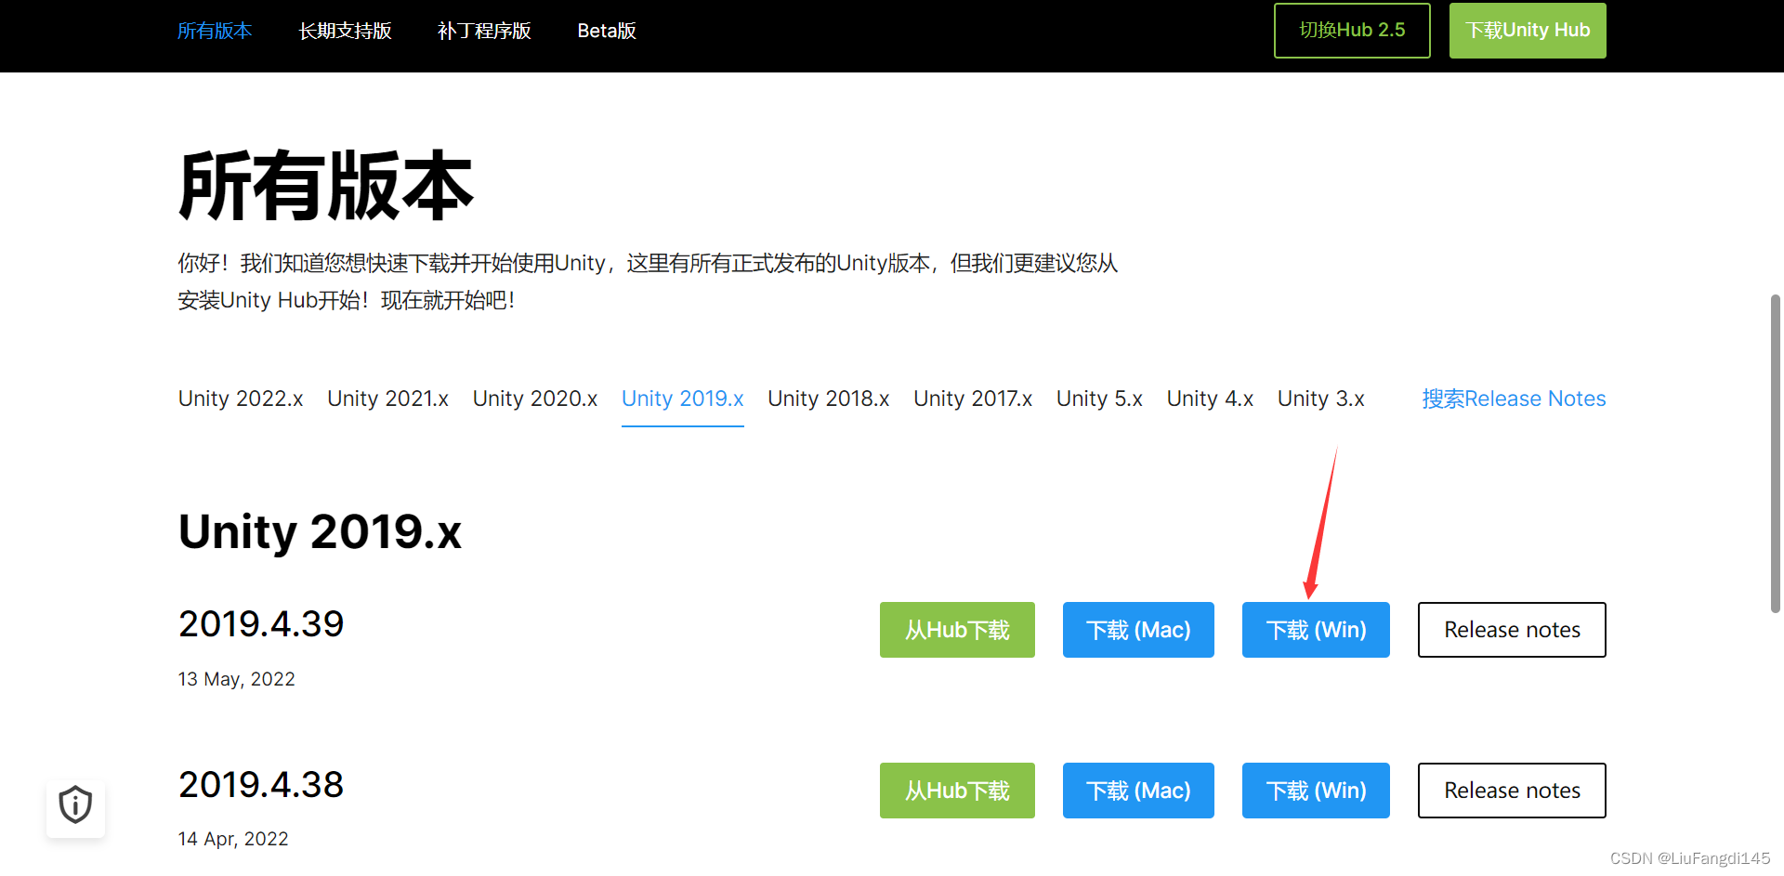Click the date text 13 May, 2022
The image size is (1784, 876).
(236, 679)
